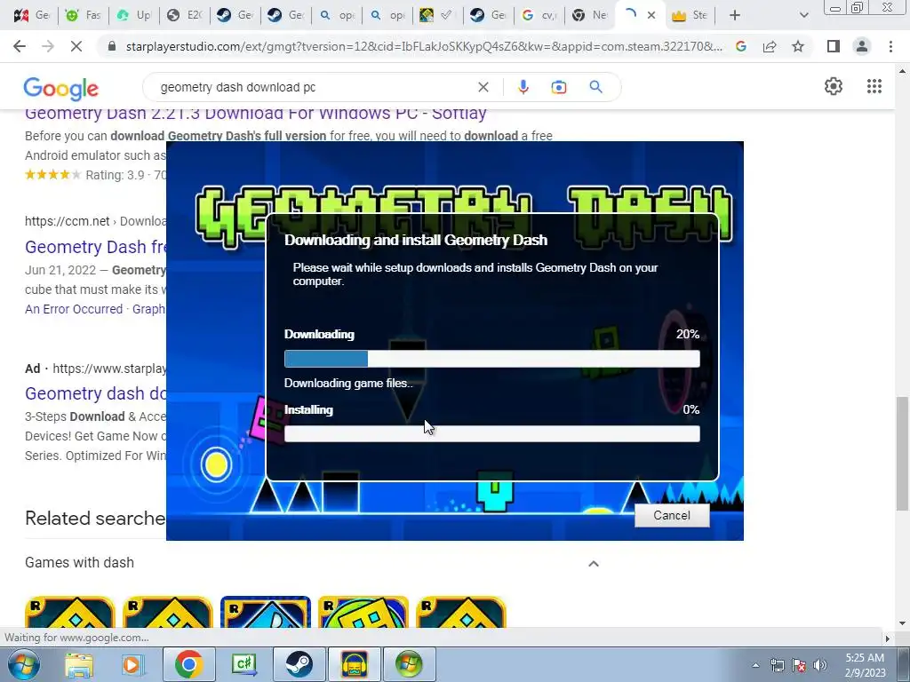
Task: Select the third blue game thumbnail
Action: click(265, 612)
